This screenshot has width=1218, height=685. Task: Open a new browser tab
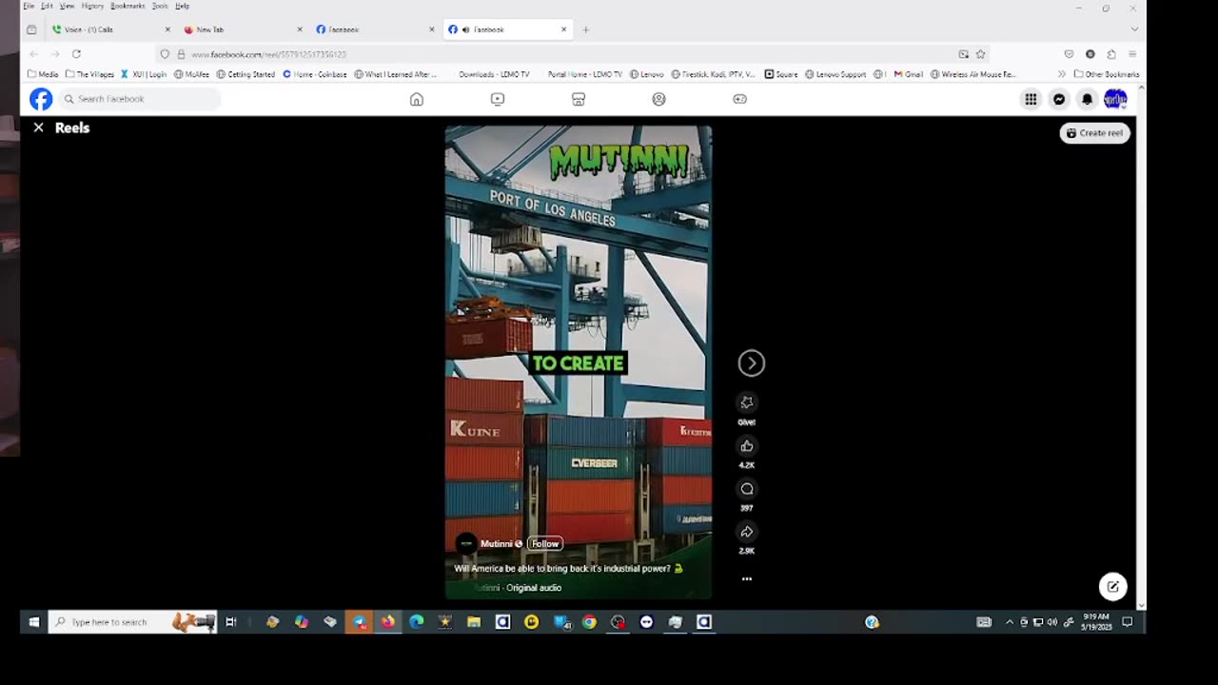point(585,29)
